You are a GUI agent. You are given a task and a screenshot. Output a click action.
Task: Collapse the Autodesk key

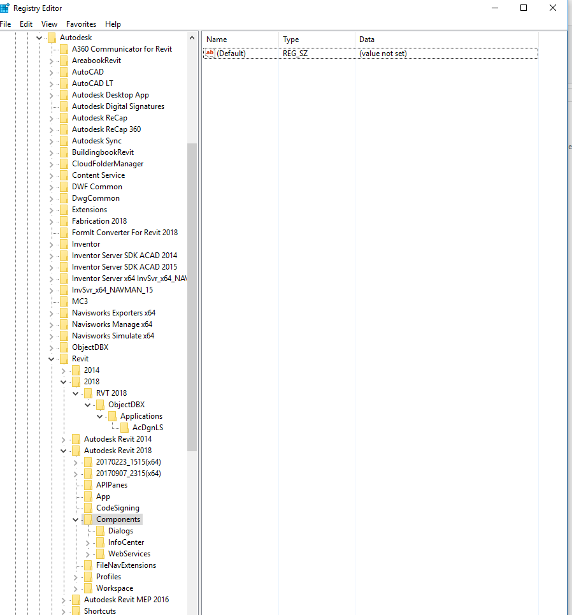39,38
